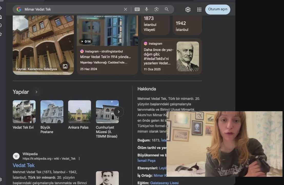The height and width of the screenshot is (185, 284).
Task: Select the Büyük Postane thumbnail
Action: 52,112
